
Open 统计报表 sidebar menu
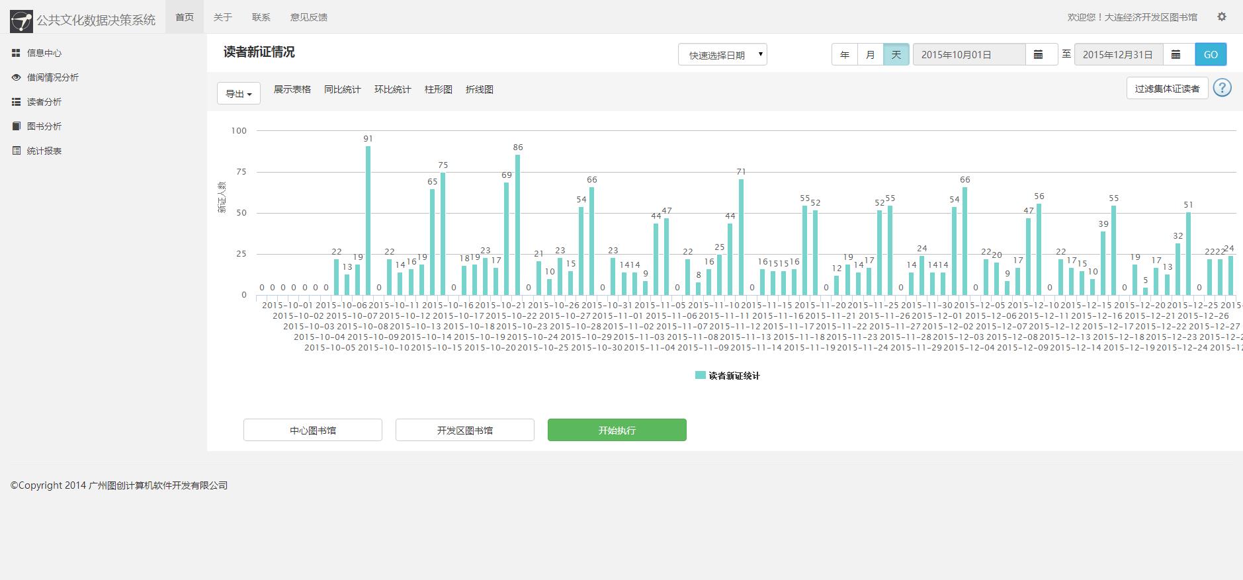tap(44, 151)
